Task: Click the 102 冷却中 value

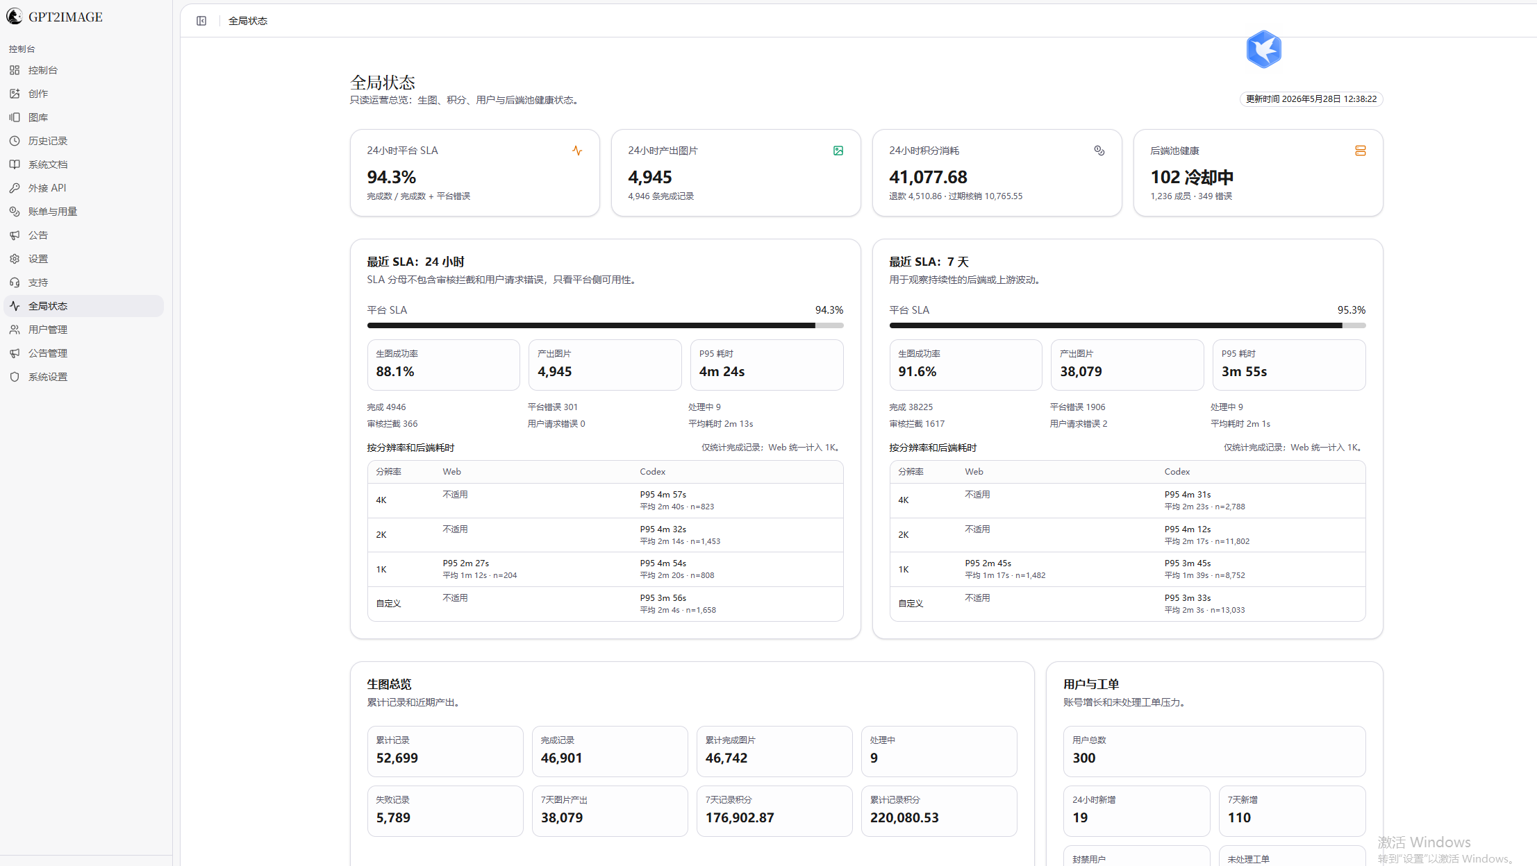Action: pos(1192,178)
